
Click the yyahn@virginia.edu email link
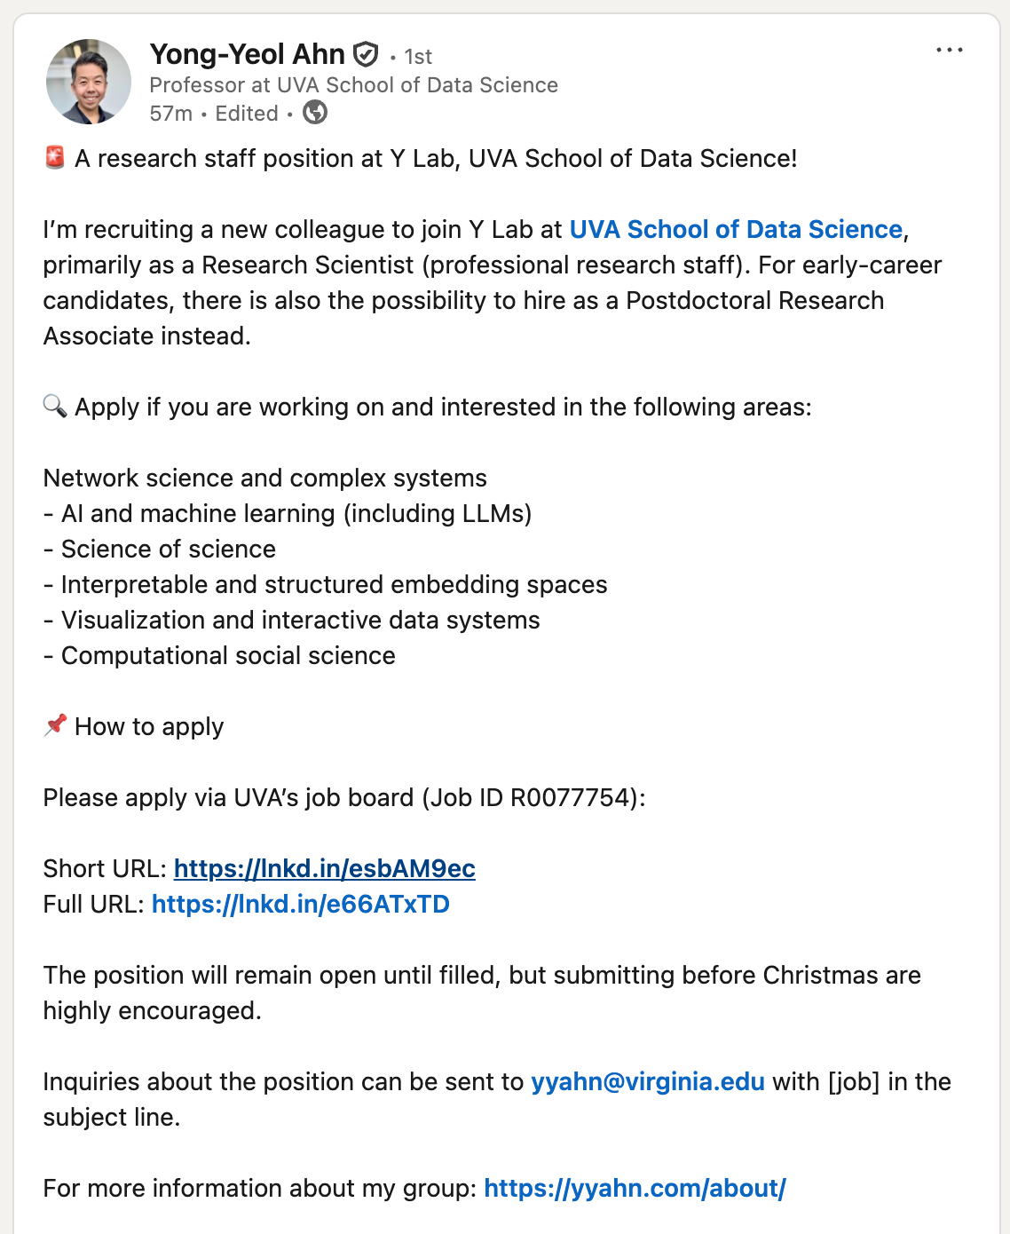(647, 1081)
